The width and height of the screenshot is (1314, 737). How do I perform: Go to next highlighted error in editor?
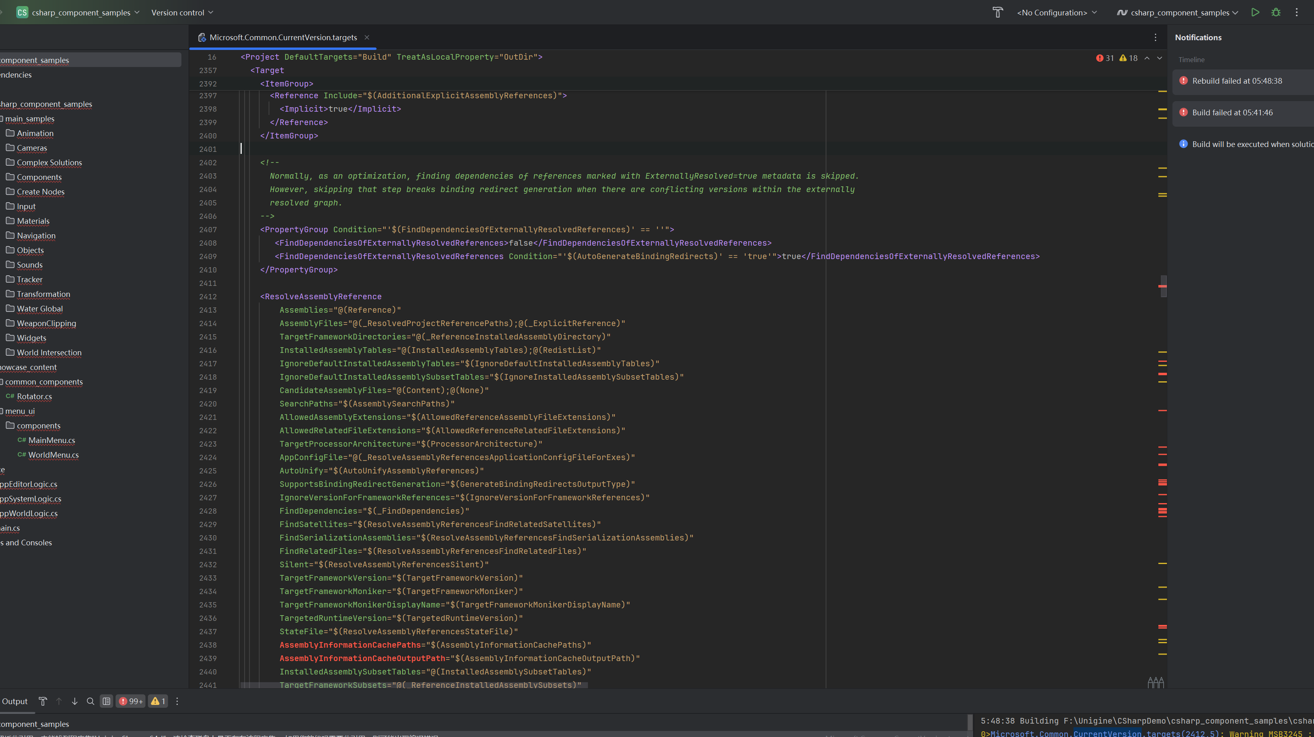(1160, 58)
